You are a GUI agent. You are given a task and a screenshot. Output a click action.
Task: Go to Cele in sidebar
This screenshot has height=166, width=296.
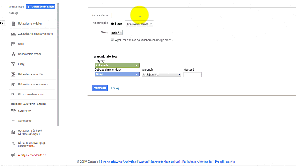coord(21,44)
